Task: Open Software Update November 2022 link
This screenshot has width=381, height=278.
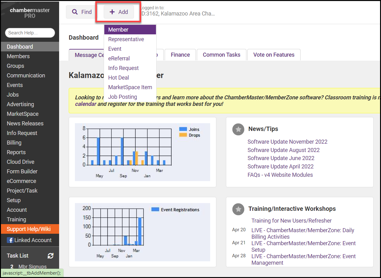Action: tap(287, 142)
